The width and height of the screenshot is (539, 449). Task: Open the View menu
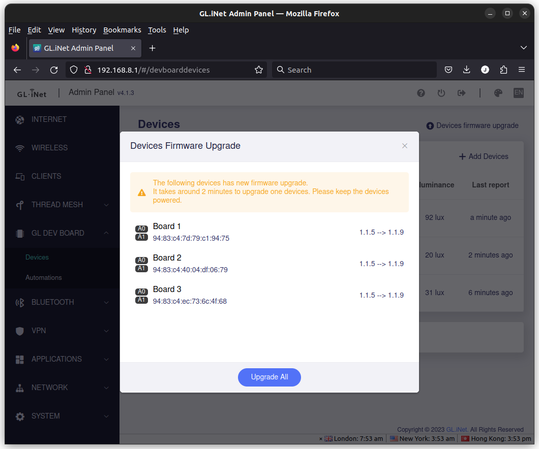pos(56,30)
